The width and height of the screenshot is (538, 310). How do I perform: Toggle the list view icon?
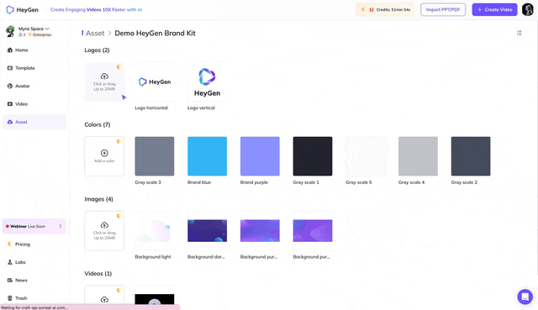click(520, 33)
